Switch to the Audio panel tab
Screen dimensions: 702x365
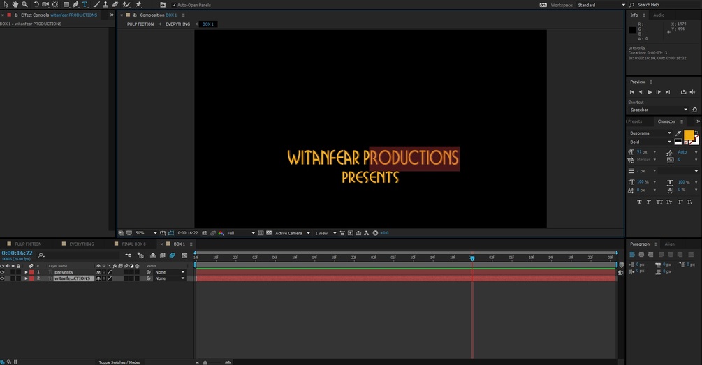point(659,15)
